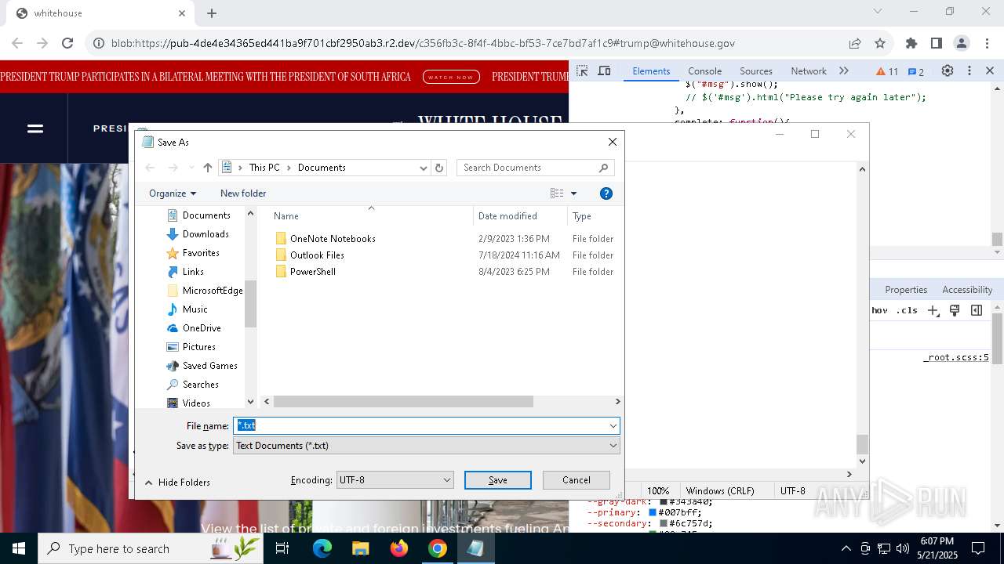
Task: Open Firefox from the taskbar
Action: [x=399, y=548]
